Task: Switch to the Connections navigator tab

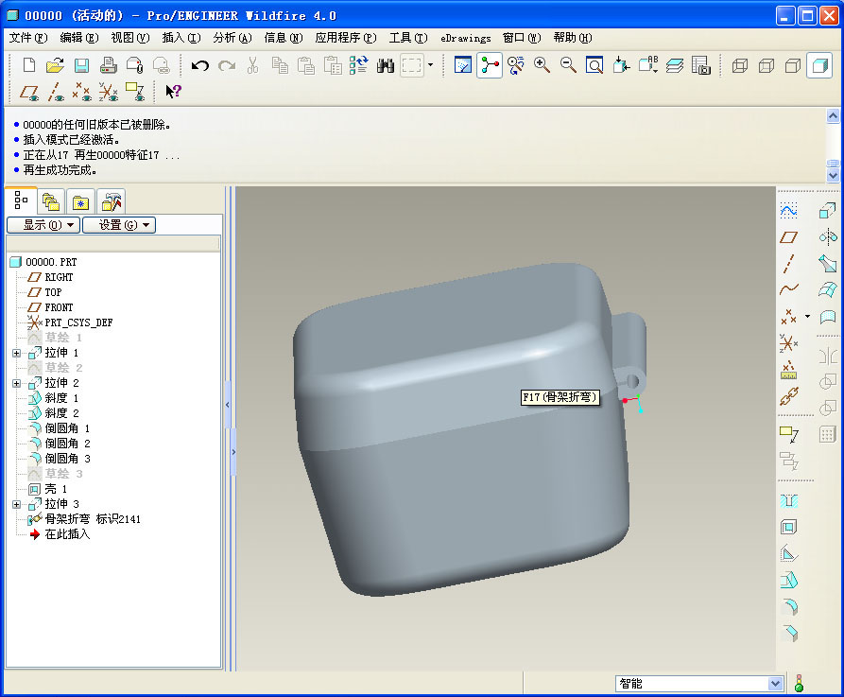Action: click(x=112, y=202)
